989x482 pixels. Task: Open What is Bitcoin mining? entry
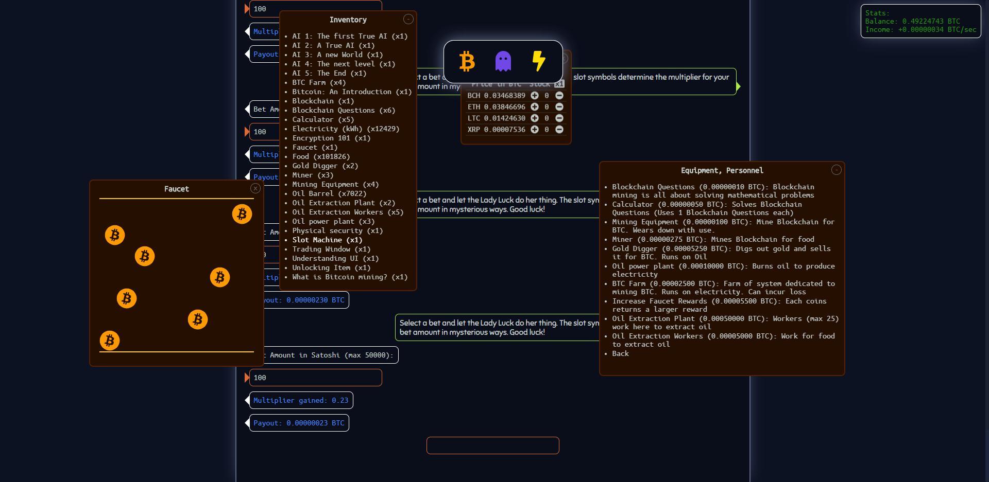350,277
